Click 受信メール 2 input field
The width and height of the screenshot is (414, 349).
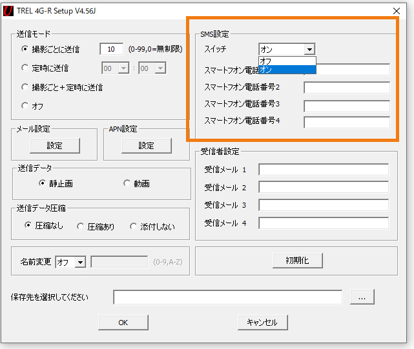pyautogui.click(x=324, y=187)
